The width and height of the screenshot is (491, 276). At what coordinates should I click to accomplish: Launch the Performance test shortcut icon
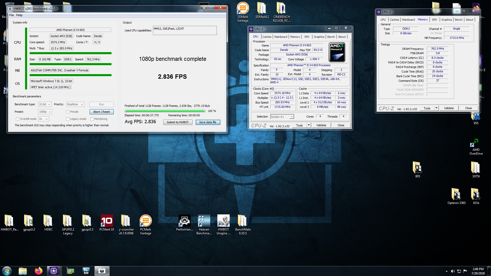click(184, 223)
